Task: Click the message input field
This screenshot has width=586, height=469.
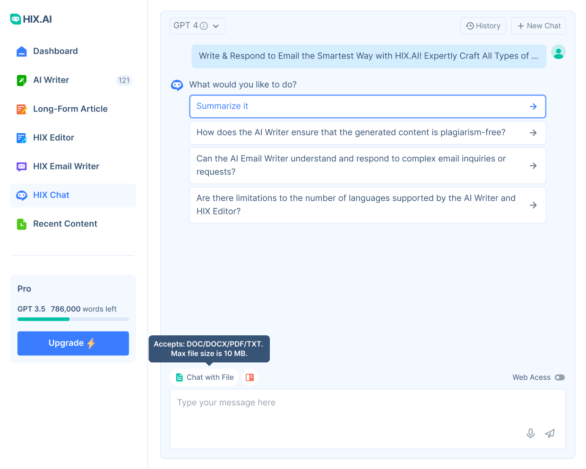Action: point(368,419)
